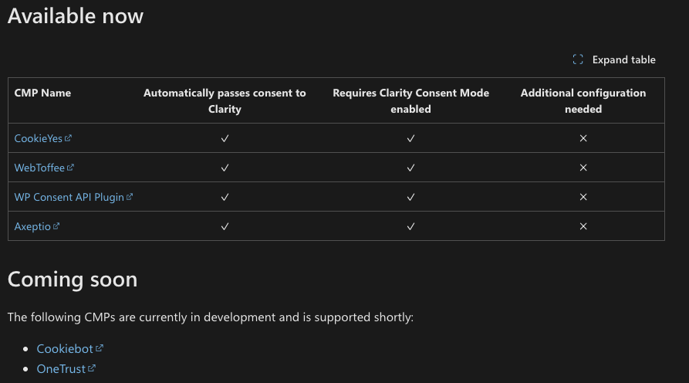Open the CookieYes external link icon

[68, 138]
